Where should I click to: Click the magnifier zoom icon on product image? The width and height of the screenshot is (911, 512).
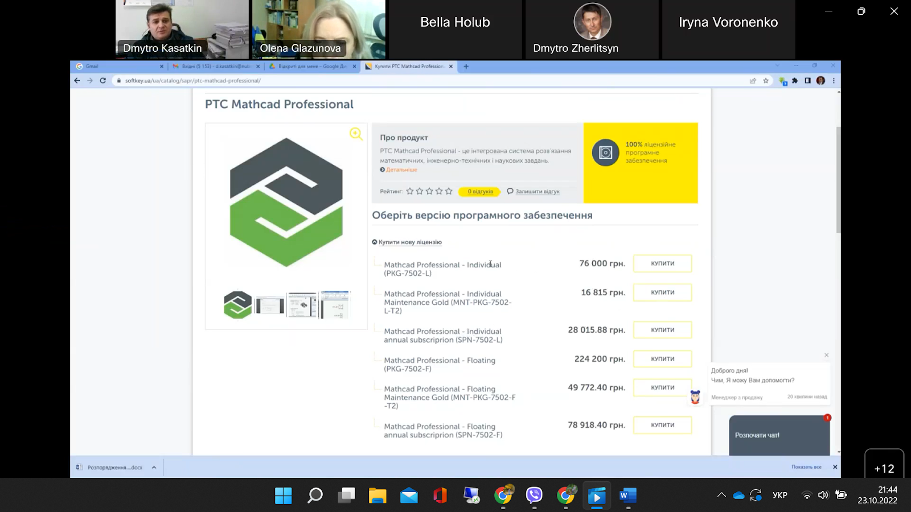356,134
